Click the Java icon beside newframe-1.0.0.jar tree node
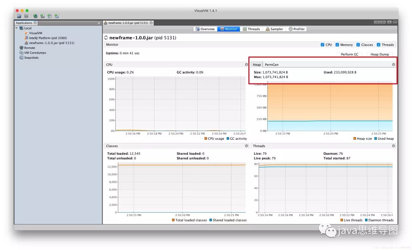Image resolution: width=412 pixels, height=250 pixels. tap(26, 43)
